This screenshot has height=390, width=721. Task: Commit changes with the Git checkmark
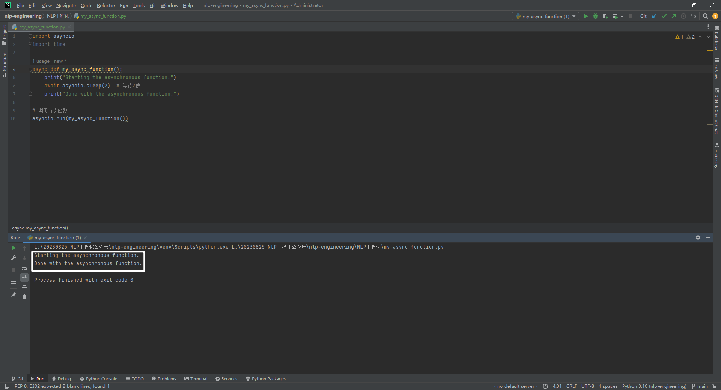click(x=664, y=16)
